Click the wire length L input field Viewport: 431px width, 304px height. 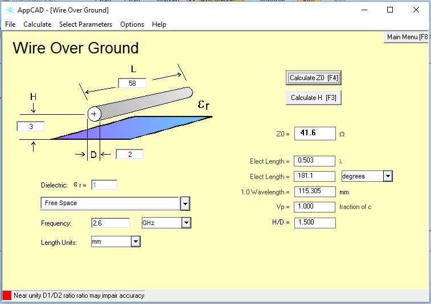pos(132,84)
